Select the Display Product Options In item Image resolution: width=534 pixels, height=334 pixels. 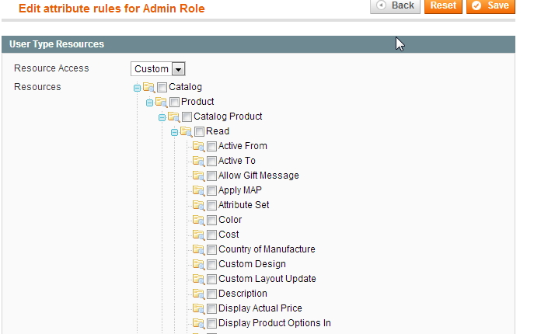click(274, 323)
